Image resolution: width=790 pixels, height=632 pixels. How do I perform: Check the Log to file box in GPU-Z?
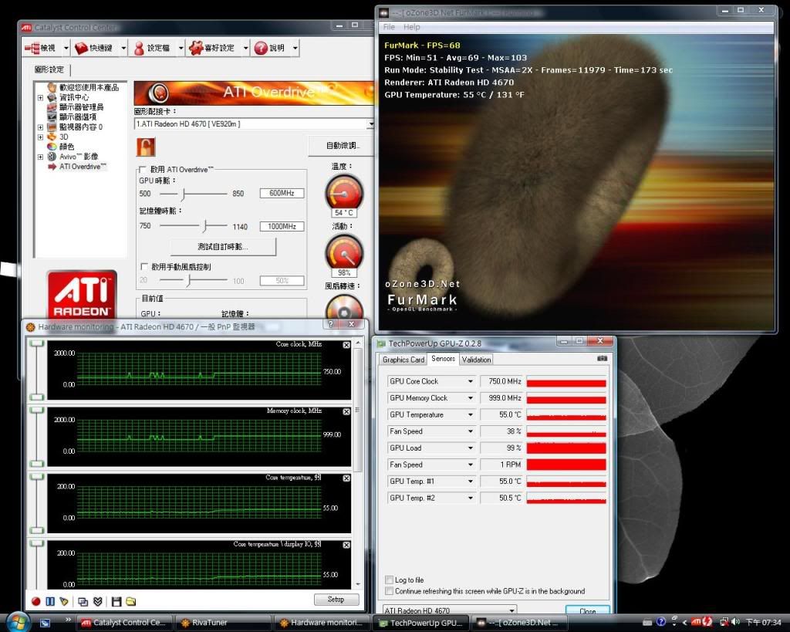click(389, 580)
